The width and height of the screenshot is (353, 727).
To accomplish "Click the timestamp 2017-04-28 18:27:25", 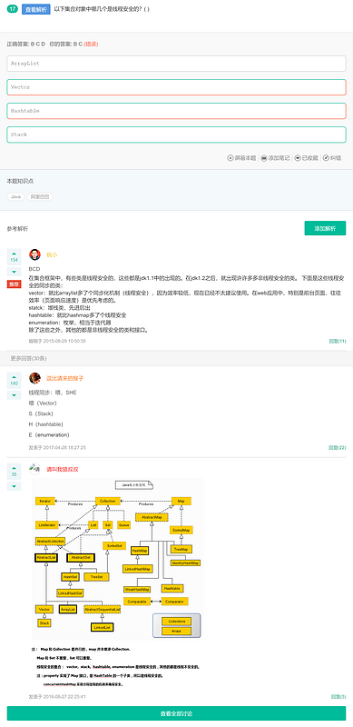I will [x=64, y=448].
